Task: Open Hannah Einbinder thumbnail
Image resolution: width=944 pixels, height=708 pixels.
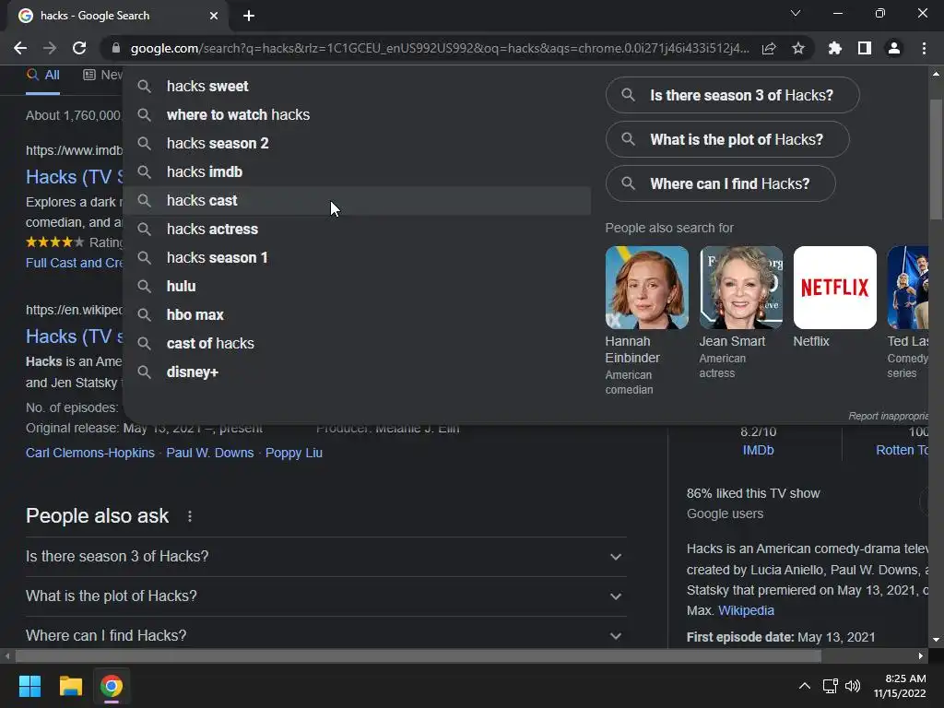Action: [646, 288]
